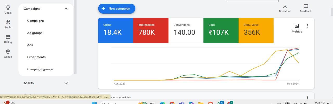
Task: Expand the Assets section
Action: [66, 83]
